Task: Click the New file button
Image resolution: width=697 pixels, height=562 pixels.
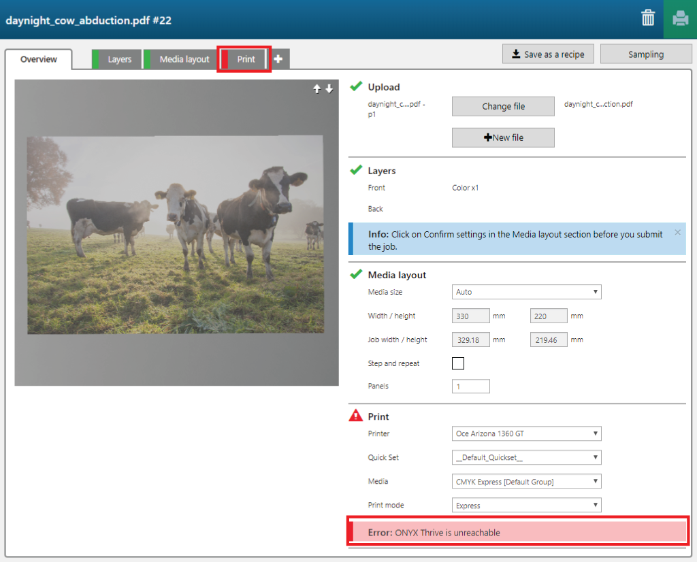Action: coord(503,137)
